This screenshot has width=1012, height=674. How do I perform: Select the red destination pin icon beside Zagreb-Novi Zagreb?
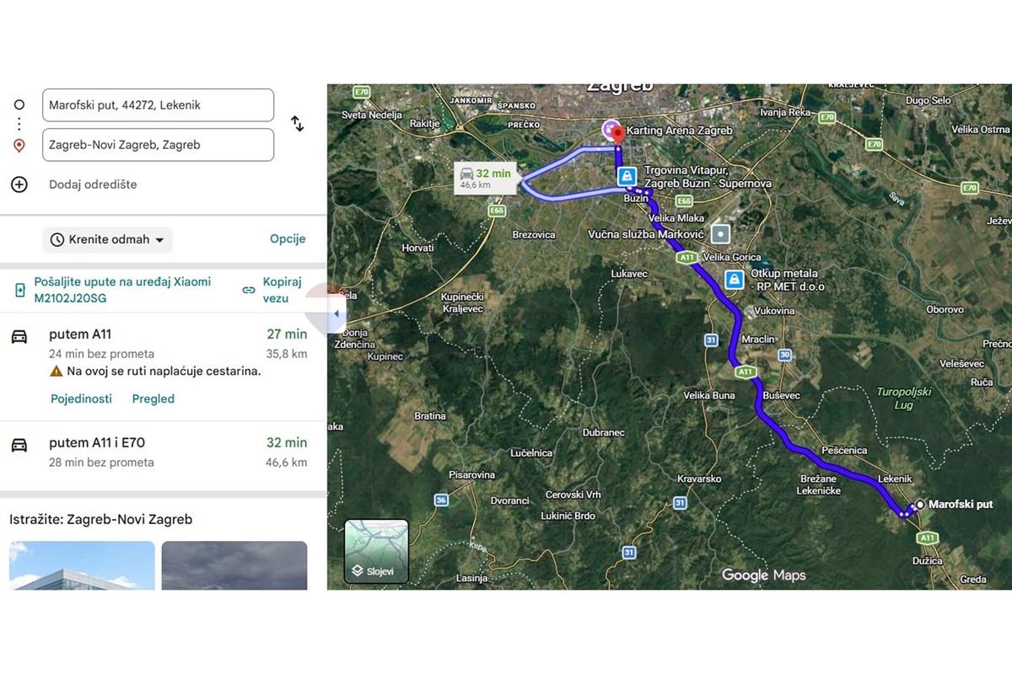coord(19,146)
